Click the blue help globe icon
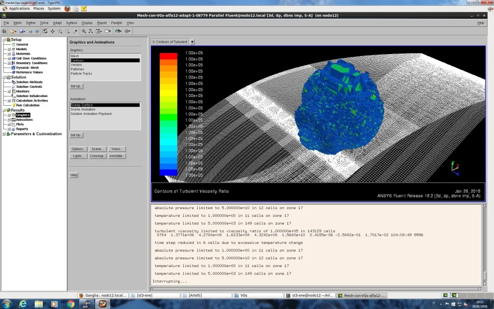The image size is (494, 309). 37,31
